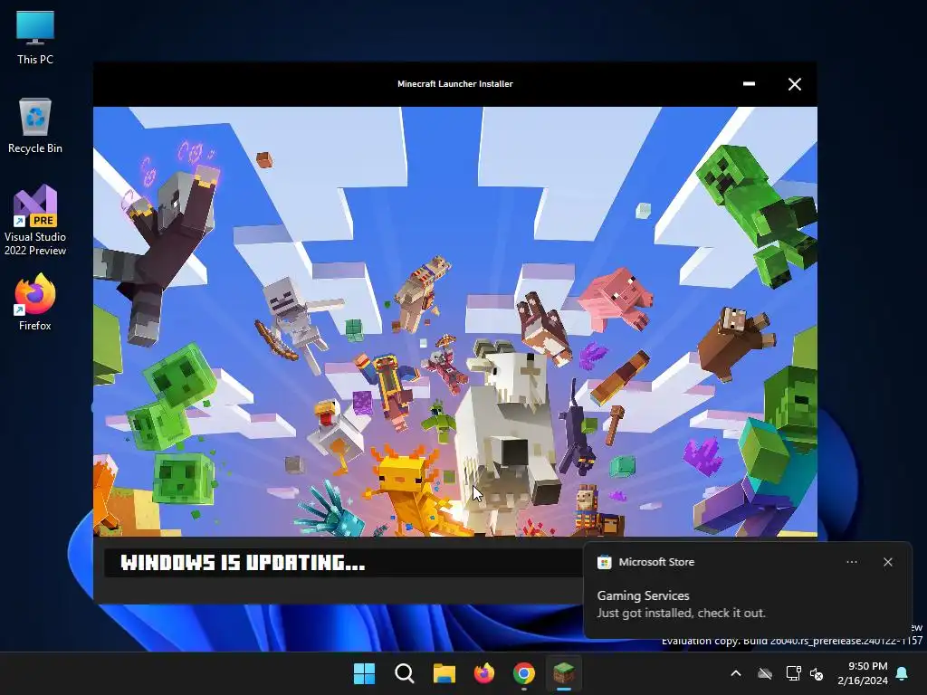Open the Windows Start menu
Viewport: 927px width, 695px height.
[364, 673]
